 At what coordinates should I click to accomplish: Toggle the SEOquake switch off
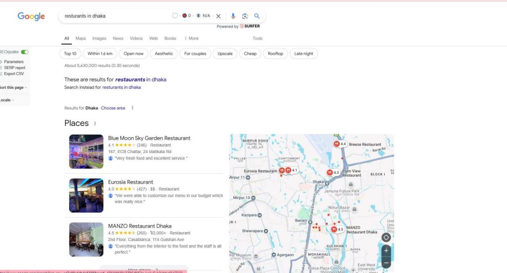(25, 52)
